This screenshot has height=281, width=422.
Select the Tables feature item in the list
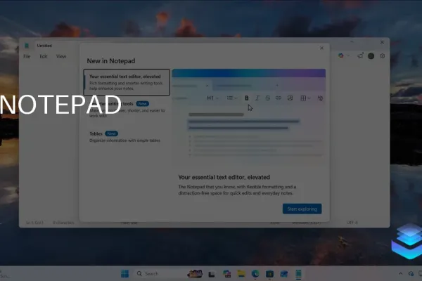[127, 137]
